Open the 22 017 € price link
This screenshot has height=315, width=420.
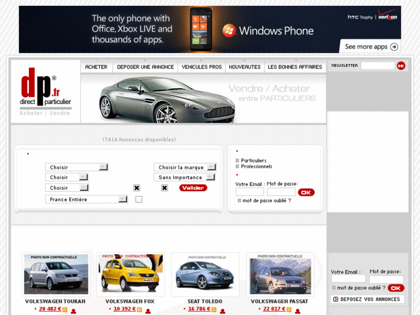click(x=274, y=309)
